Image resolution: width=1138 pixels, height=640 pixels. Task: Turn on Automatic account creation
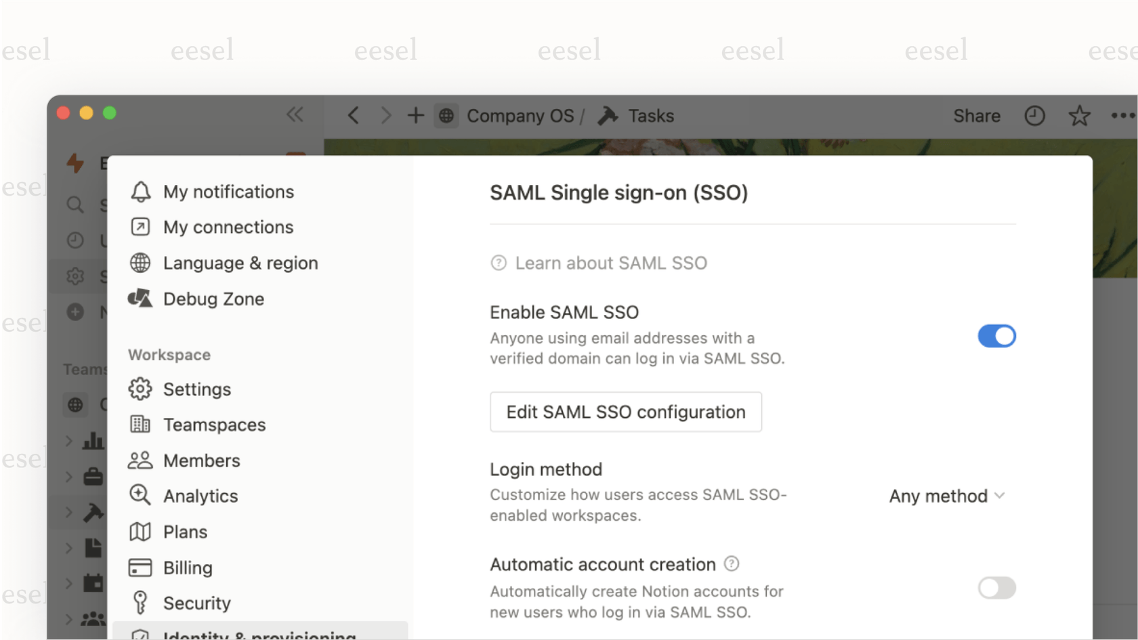[996, 588]
